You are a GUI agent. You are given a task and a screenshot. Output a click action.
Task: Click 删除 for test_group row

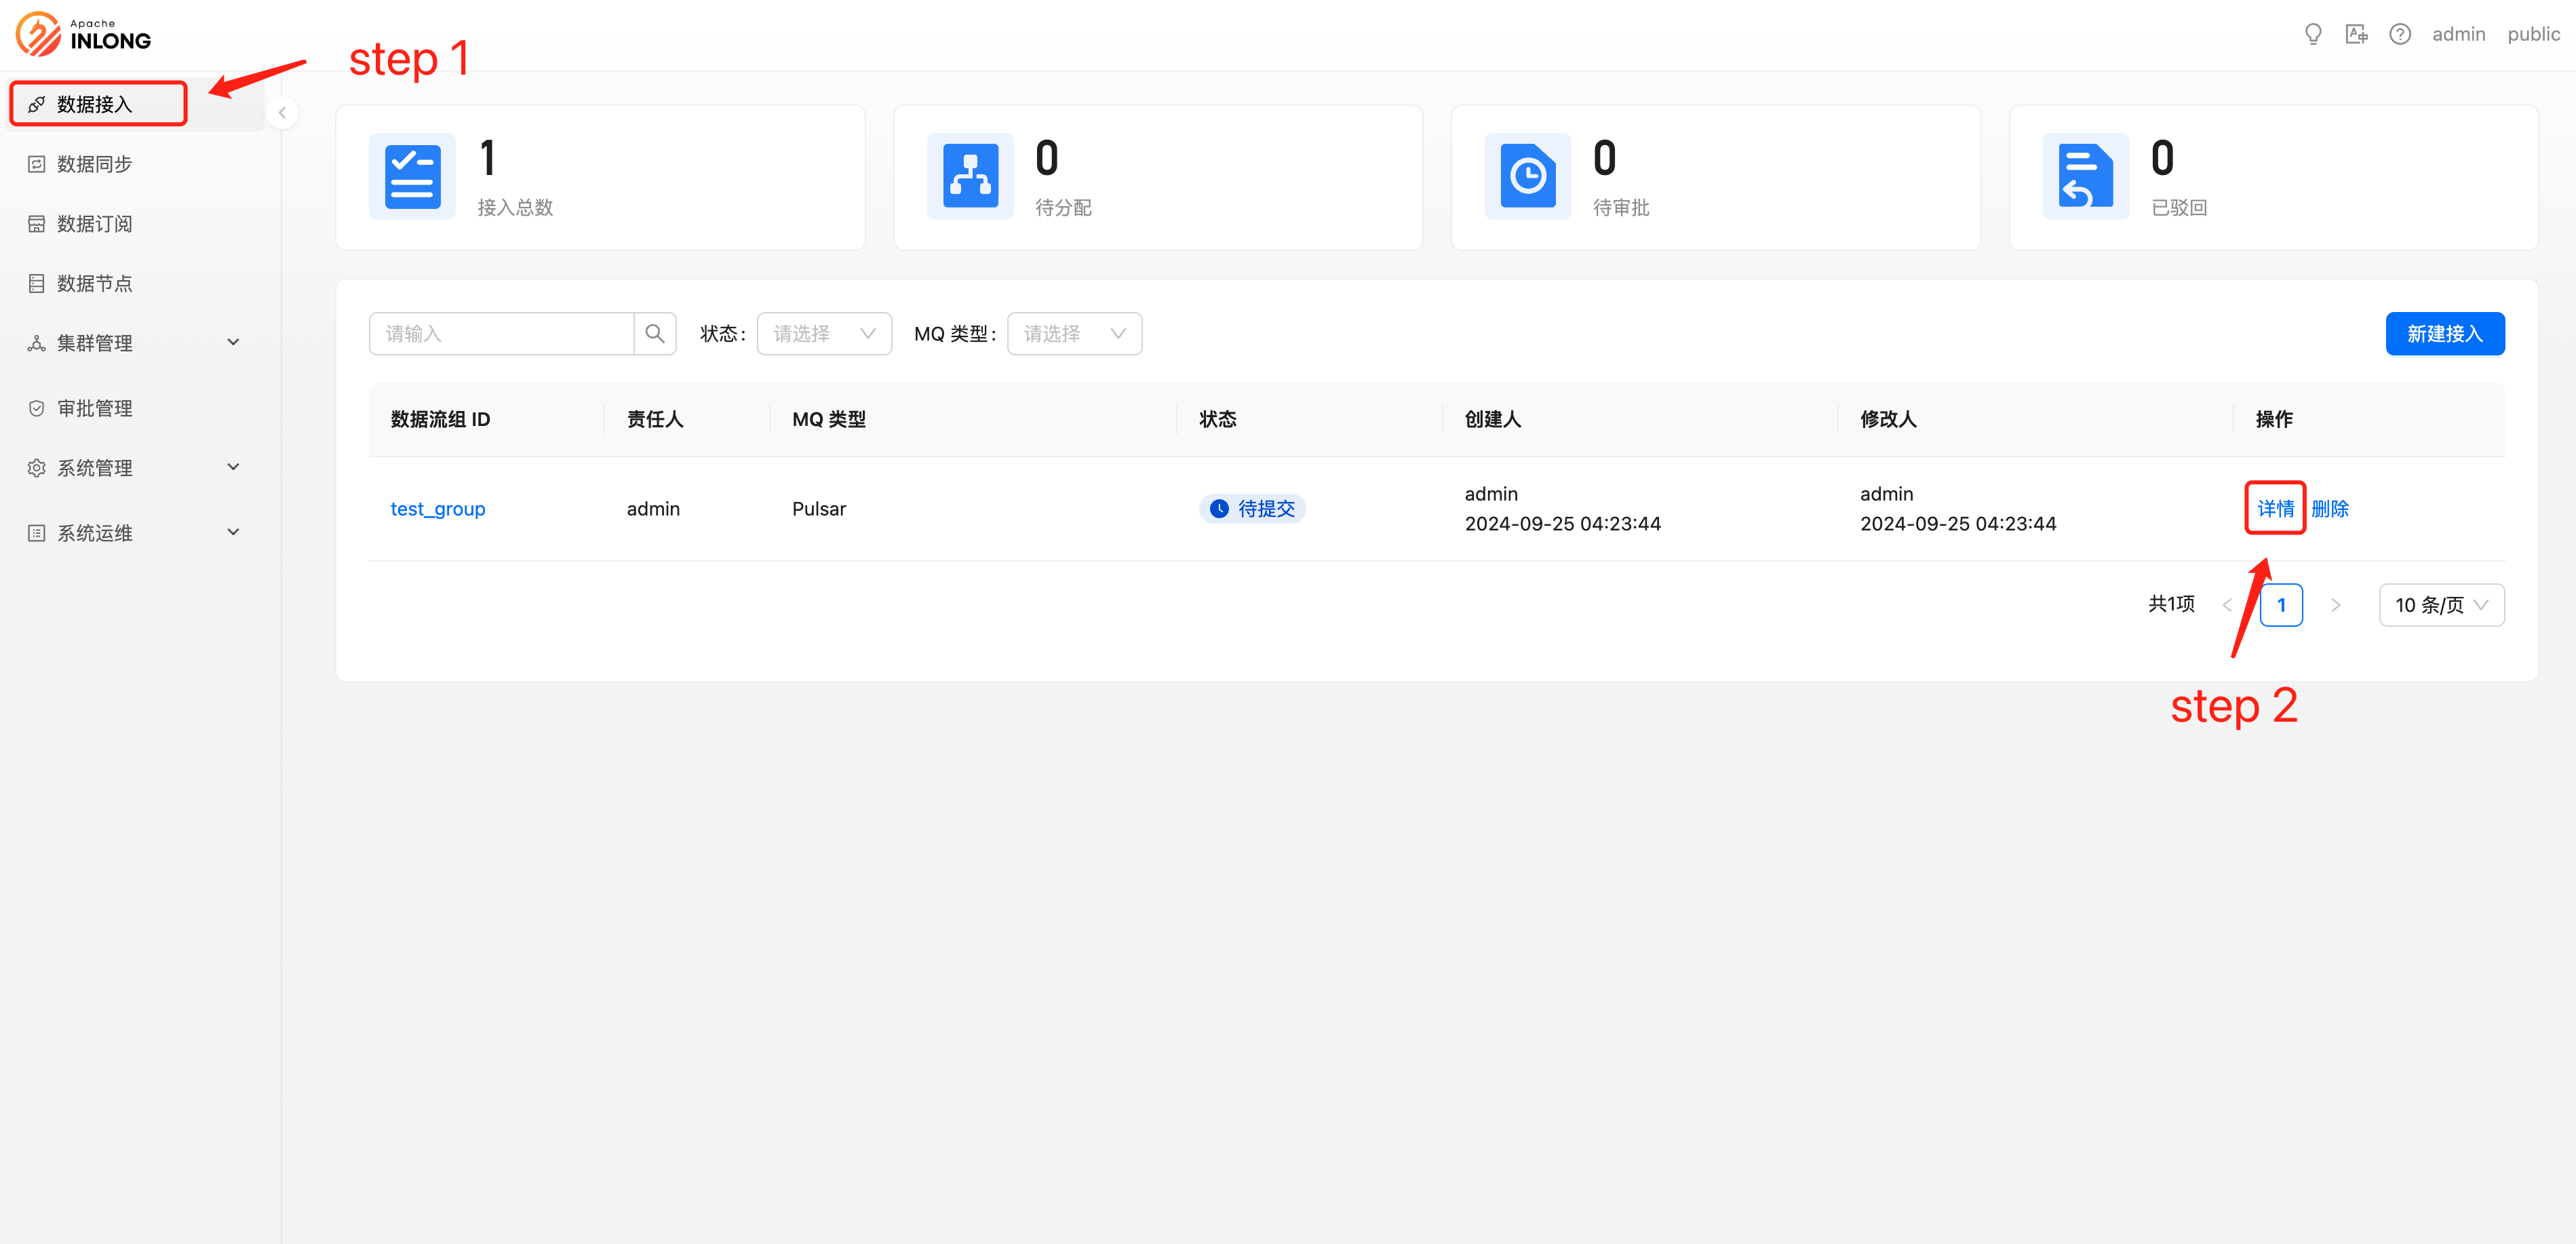(2329, 509)
